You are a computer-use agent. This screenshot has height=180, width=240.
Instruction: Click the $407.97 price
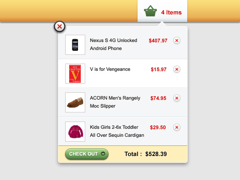tap(158, 41)
